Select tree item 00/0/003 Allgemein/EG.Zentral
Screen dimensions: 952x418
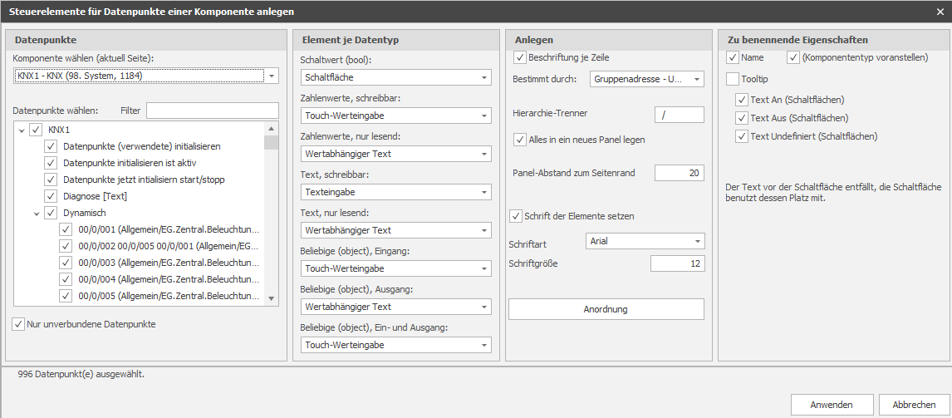pyautogui.click(x=169, y=263)
